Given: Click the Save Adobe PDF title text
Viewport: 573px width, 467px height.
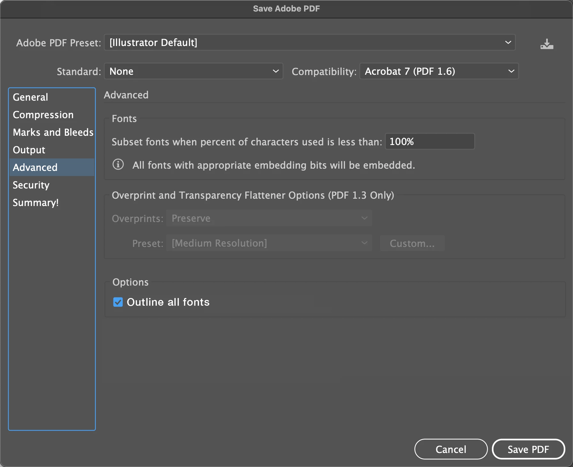Looking at the screenshot, I should tap(286, 9).
